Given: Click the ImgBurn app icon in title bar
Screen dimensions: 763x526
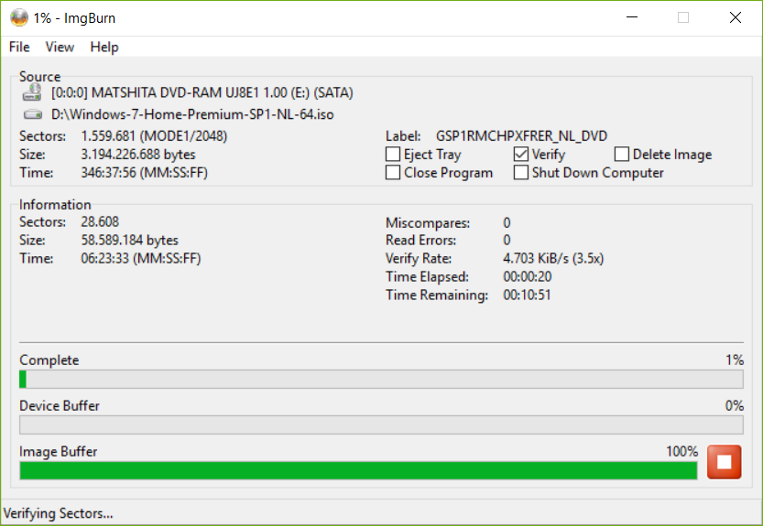Looking at the screenshot, I should click(x=19, y=18).
